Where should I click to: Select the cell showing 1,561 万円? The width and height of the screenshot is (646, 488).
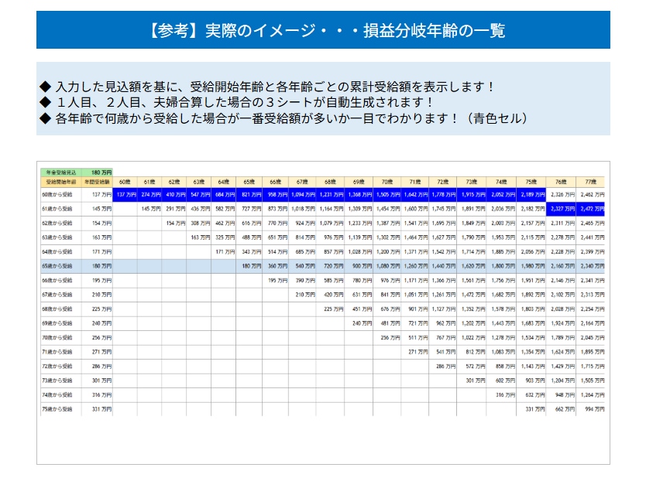471,281
